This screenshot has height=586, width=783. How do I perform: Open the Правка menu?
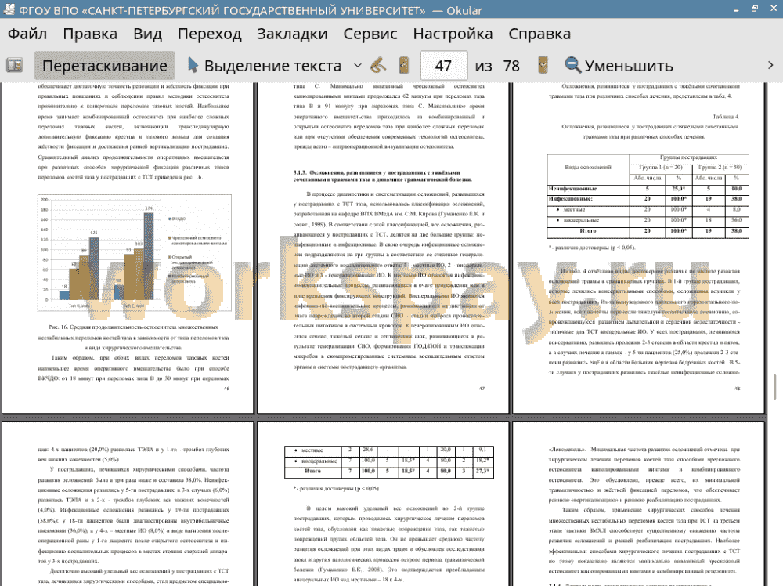click(90, 34)
